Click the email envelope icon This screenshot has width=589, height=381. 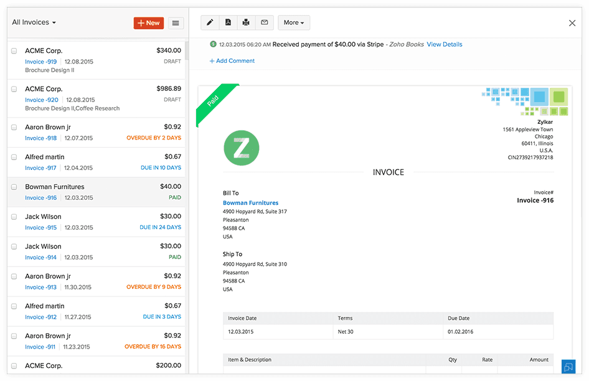(x=265, y=22)
